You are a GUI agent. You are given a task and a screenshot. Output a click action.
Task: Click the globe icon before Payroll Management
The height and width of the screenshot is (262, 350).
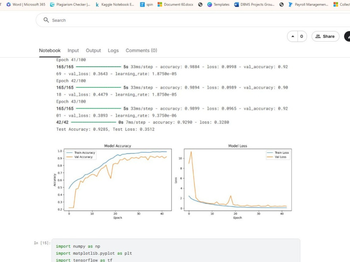click(x=281, y=5)
